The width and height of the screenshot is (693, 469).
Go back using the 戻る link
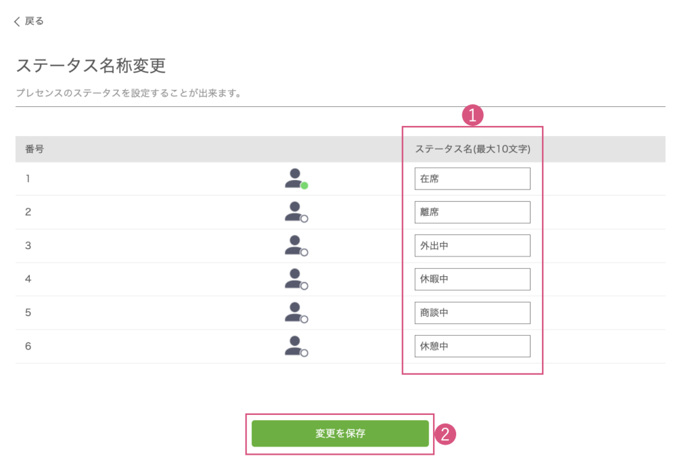29,21
